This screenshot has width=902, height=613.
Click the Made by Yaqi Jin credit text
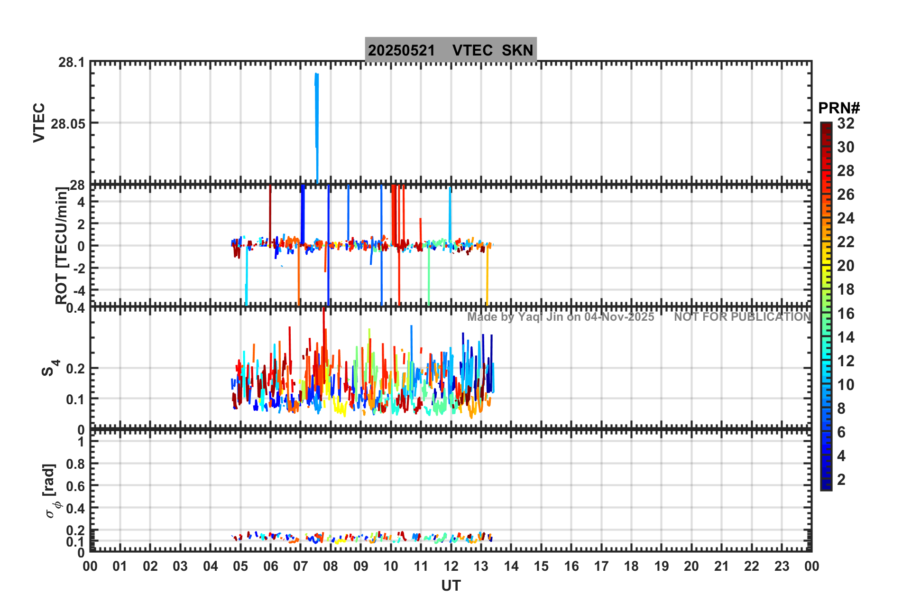click(x=561, y=317)
